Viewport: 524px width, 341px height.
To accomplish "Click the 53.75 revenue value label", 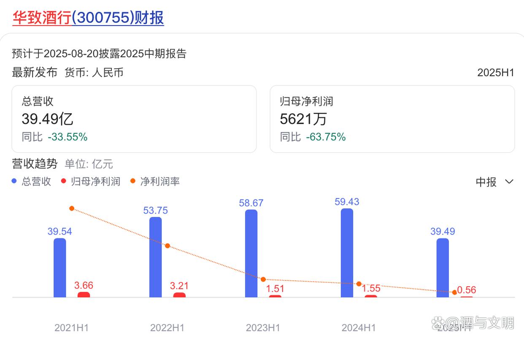I will (155, 210).
